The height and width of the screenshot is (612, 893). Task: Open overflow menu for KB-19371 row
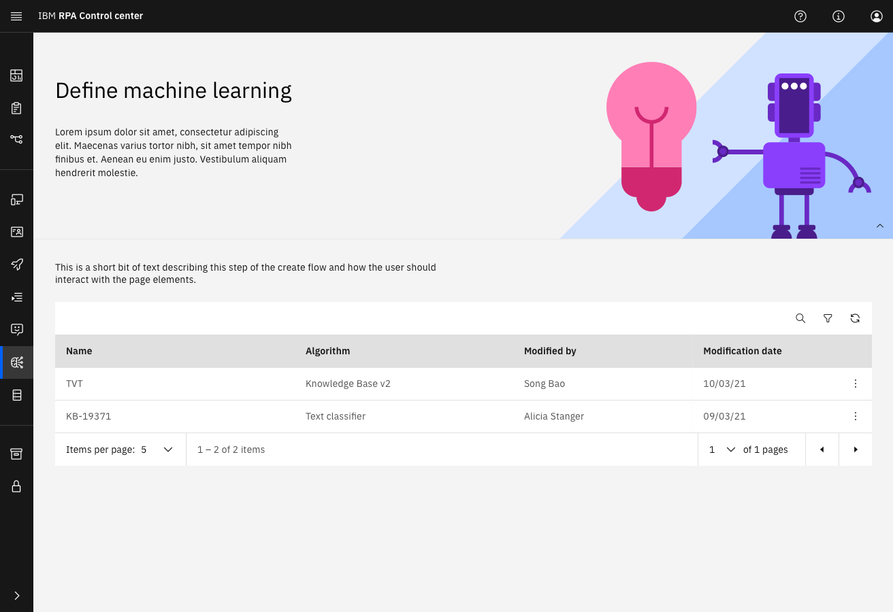point(856,416)
